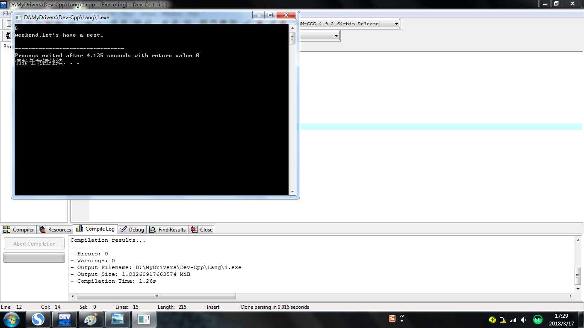Open the Paint app in taskbar
This screenshot has height=328, width=584.
[x=91, y=319]
